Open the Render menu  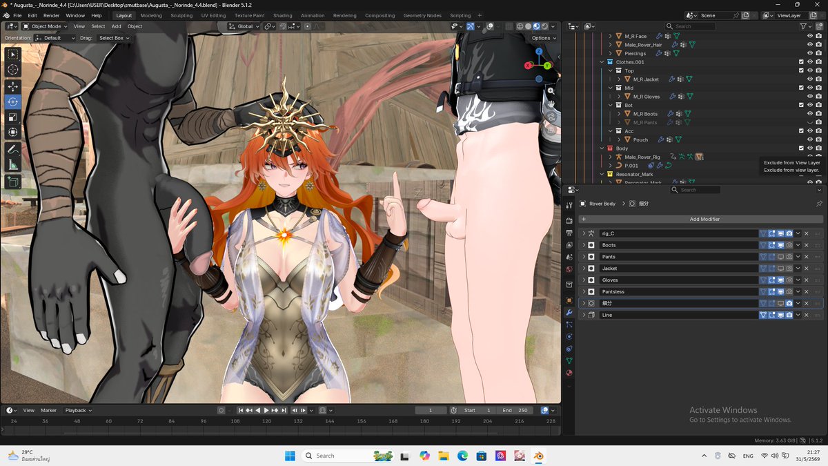(x=51, y=15)
